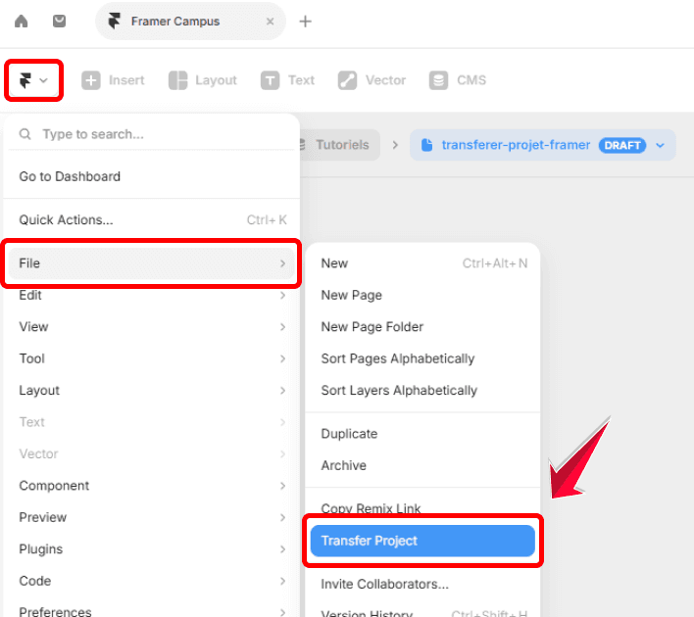Open the CMS database icon
The width and height of the screenshot is (694, 617).
[438, 80]
